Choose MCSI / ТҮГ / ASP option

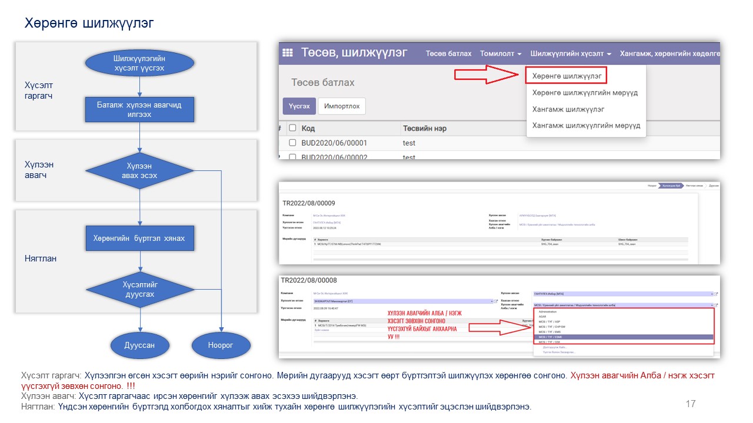(549, 322)
